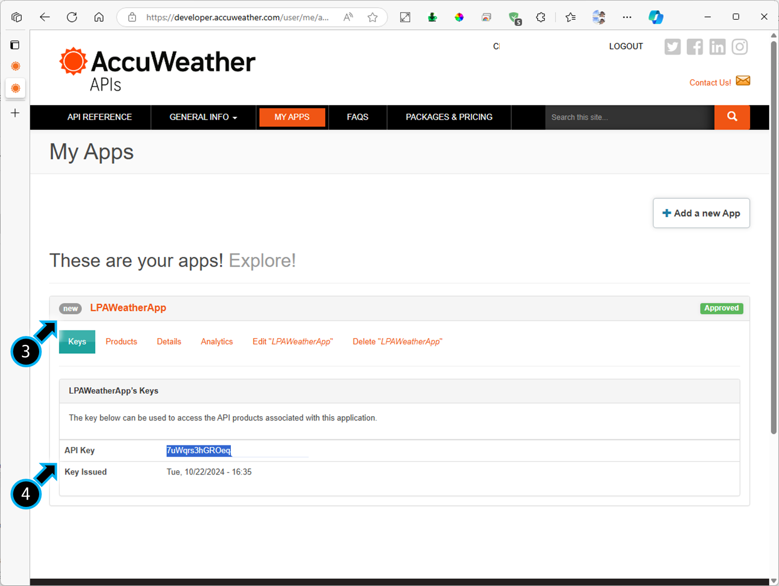Switch to the Keys tab
779x586 pixels.
click(x=77, y=342)
